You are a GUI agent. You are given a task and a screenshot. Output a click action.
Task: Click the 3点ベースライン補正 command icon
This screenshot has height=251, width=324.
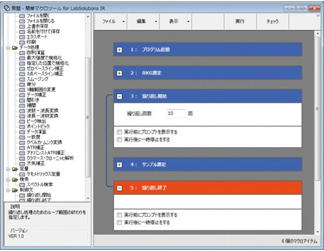pos(22,74)
